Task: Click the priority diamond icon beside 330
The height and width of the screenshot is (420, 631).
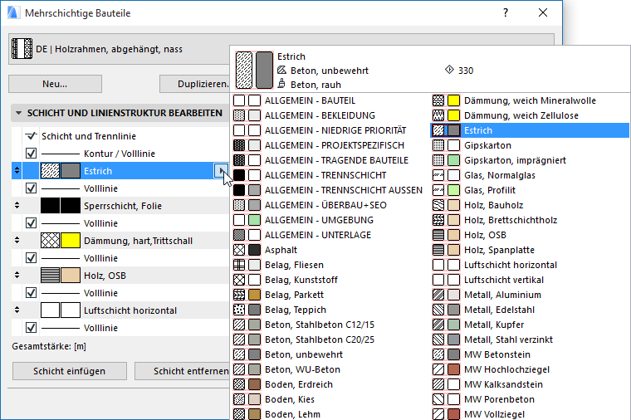Action: 449,70
